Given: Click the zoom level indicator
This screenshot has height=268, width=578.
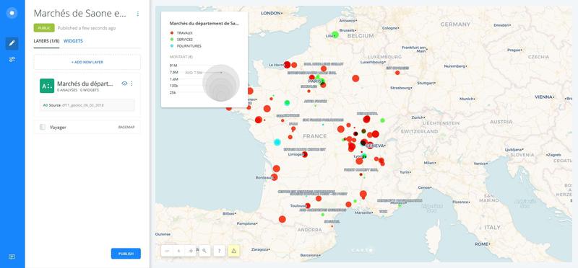Looking at the screenshot, I should [178, 251].
